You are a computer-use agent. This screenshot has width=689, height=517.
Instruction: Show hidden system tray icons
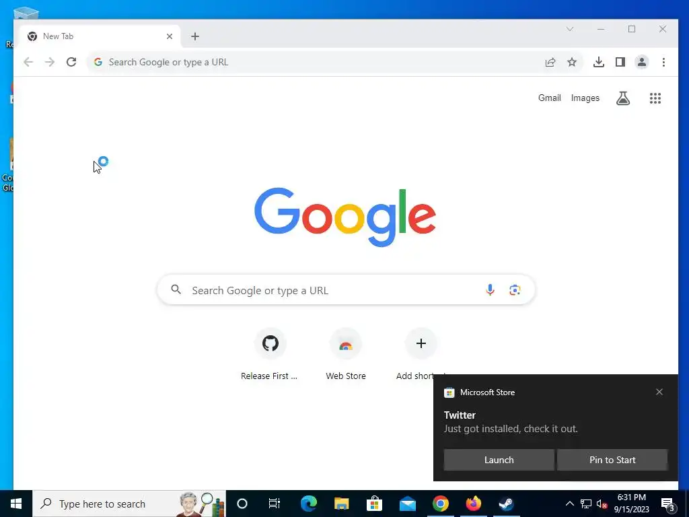coord(569,504)
